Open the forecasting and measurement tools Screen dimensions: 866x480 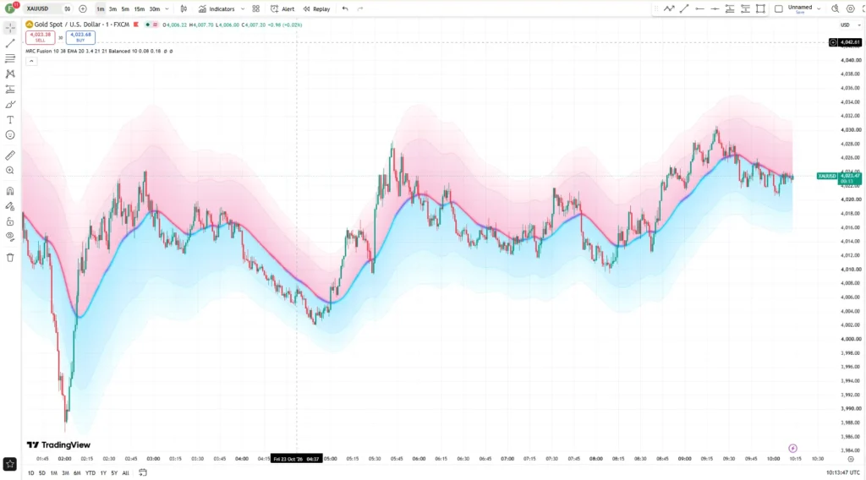click(x=10, y=90)
